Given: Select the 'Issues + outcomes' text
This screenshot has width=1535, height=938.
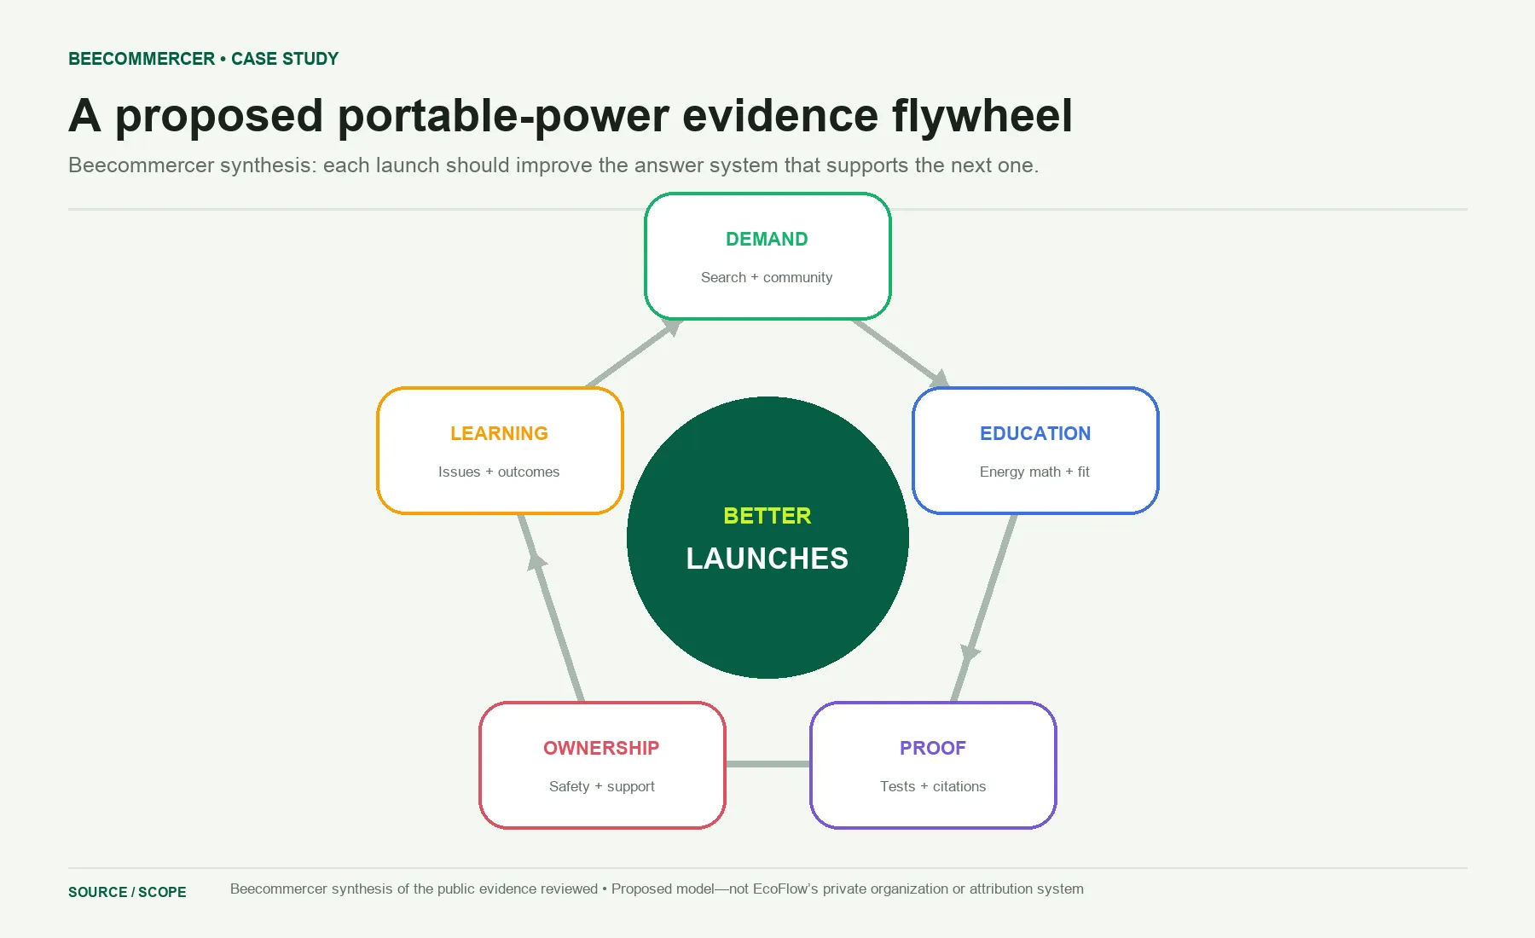Looking at the screenshot, I should pyautogui.click(x=499, y=472).
